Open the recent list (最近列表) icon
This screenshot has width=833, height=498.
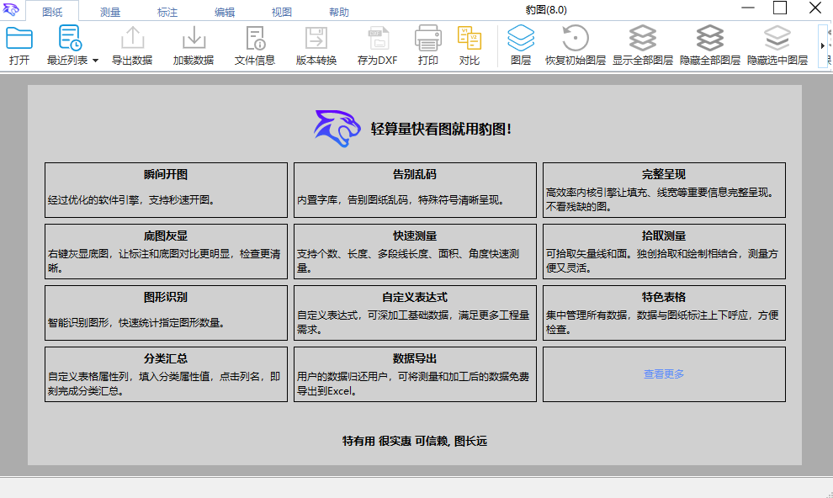69,39
